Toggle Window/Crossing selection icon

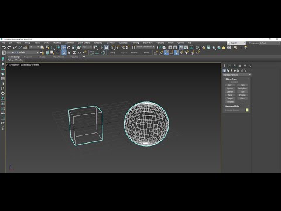(x=58, y=47)
